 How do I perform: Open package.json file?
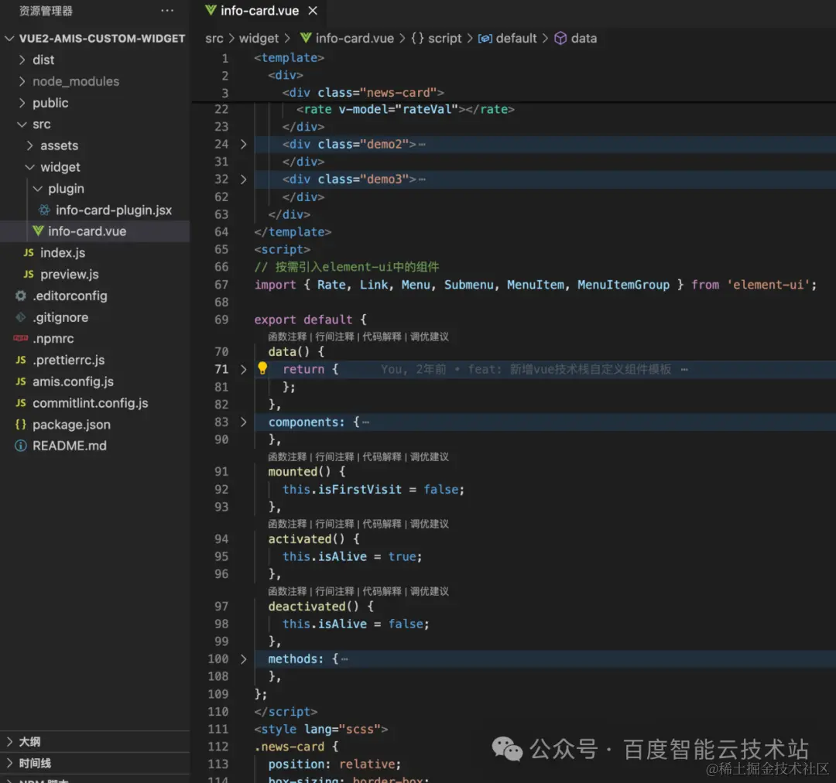(71, 424)
